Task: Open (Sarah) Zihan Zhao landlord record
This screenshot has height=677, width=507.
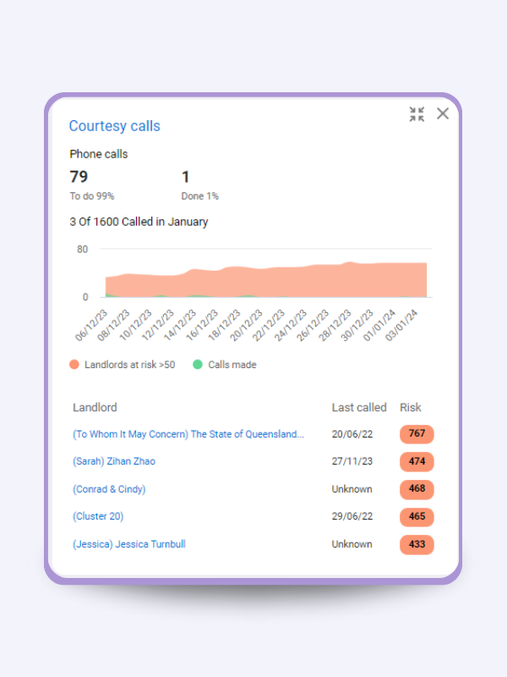Action: click(114, 461)
